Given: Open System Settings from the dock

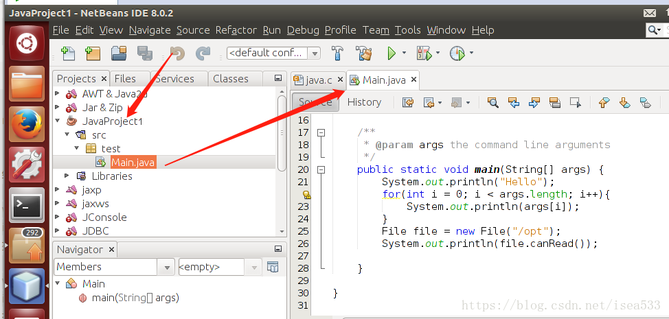Looking at the screenshot, I should pyautogui.click(x=27, y=164).
